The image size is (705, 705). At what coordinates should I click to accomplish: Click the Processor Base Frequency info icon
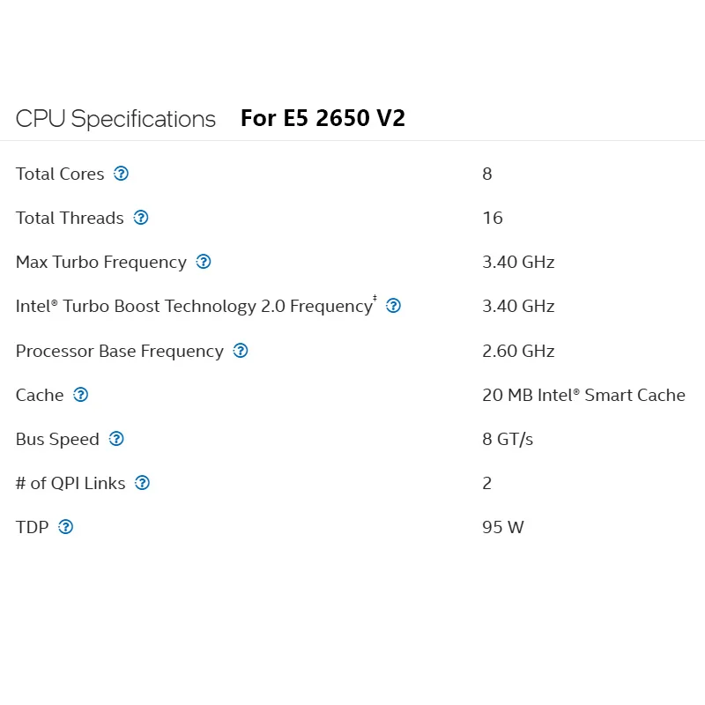(x=241, y=351)
